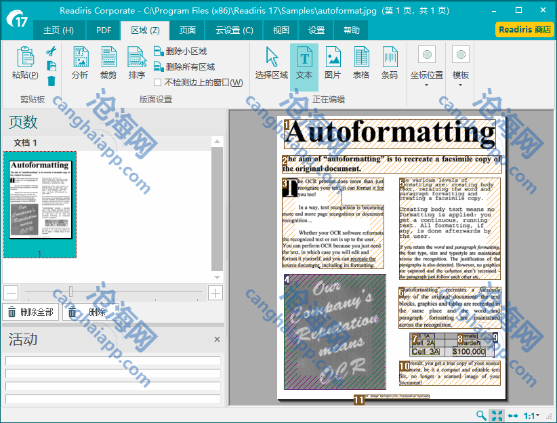Select the 条码 (Barcode) zone tool
This screenshot has height=423, width=557.
pos(390,63)
